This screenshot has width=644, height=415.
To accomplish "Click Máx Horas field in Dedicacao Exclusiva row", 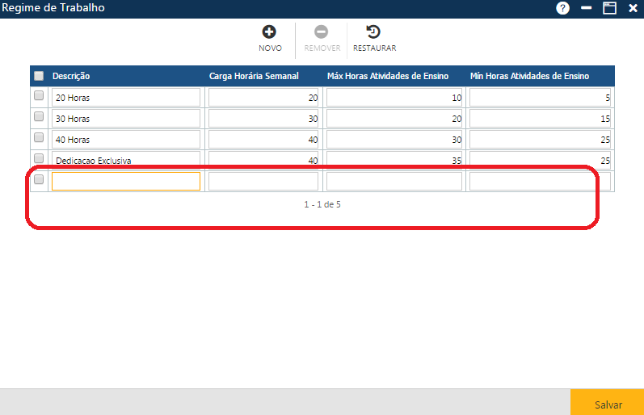I will (x=394, y=160).
